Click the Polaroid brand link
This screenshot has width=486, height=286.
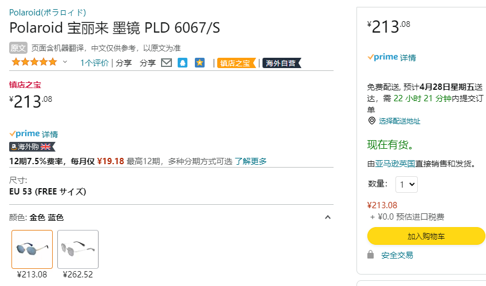coord(48,13)
